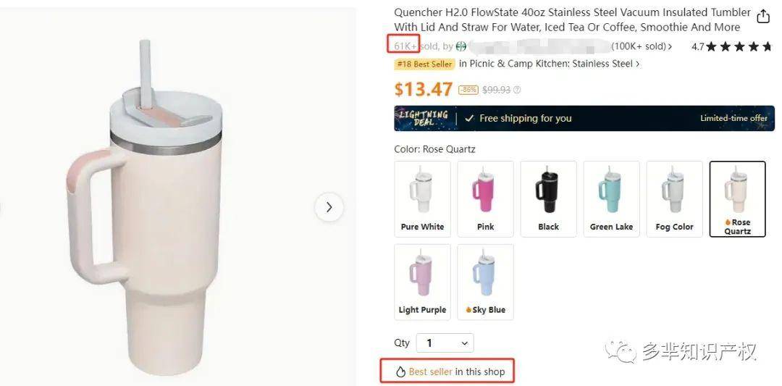Click the 4.7 star rating icons
This screenshot has height=386, width=782.
pos(739,47)
